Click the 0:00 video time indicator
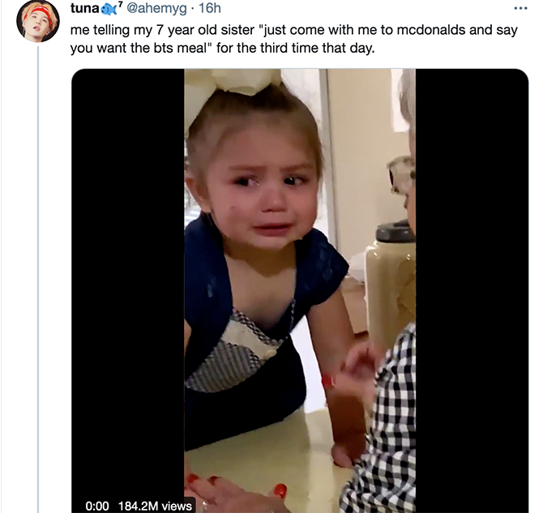The height and width of the screenshot is (513, 543). coord(97,506)
